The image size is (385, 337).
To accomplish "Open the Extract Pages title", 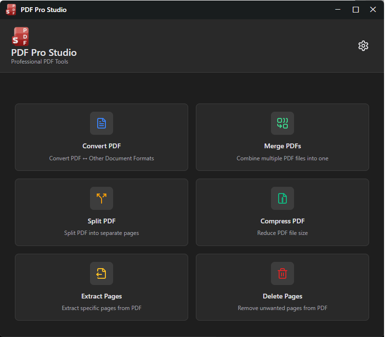I will click(102, 297).
